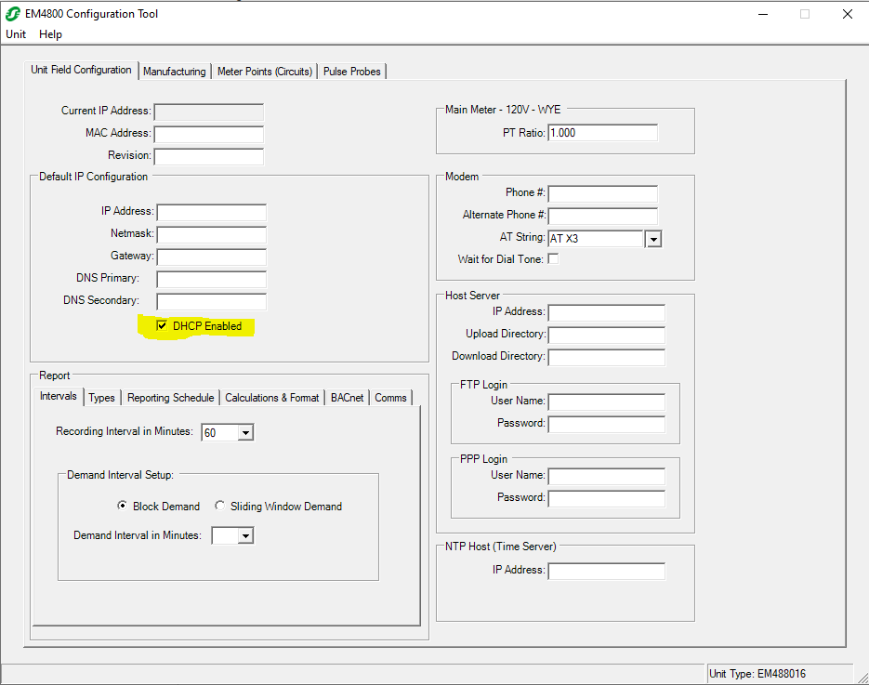The height and width of the screenshot is (685, 869).
Task: Select Sliding Window Demand radio button
Action: coord(219,506)
